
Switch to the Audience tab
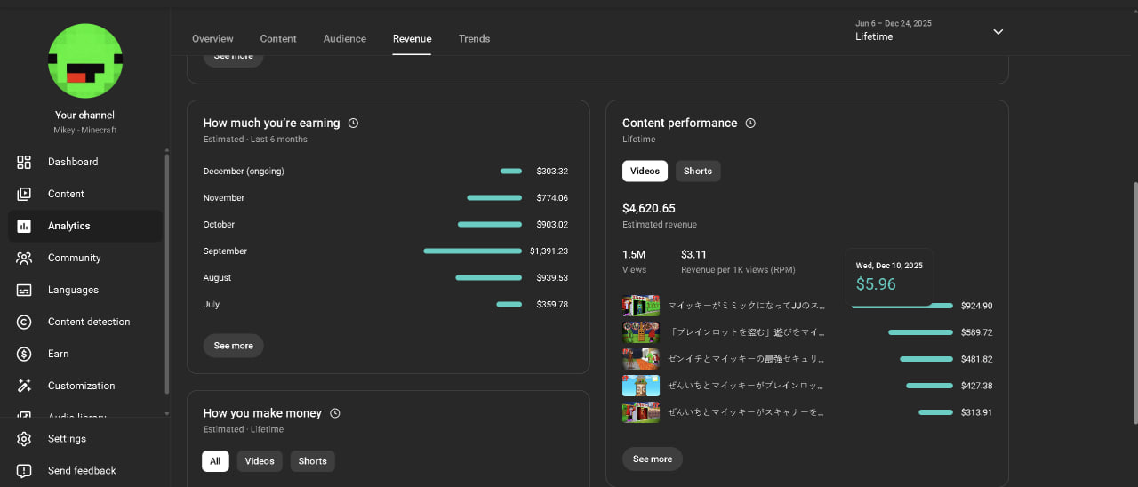[344, 39]
